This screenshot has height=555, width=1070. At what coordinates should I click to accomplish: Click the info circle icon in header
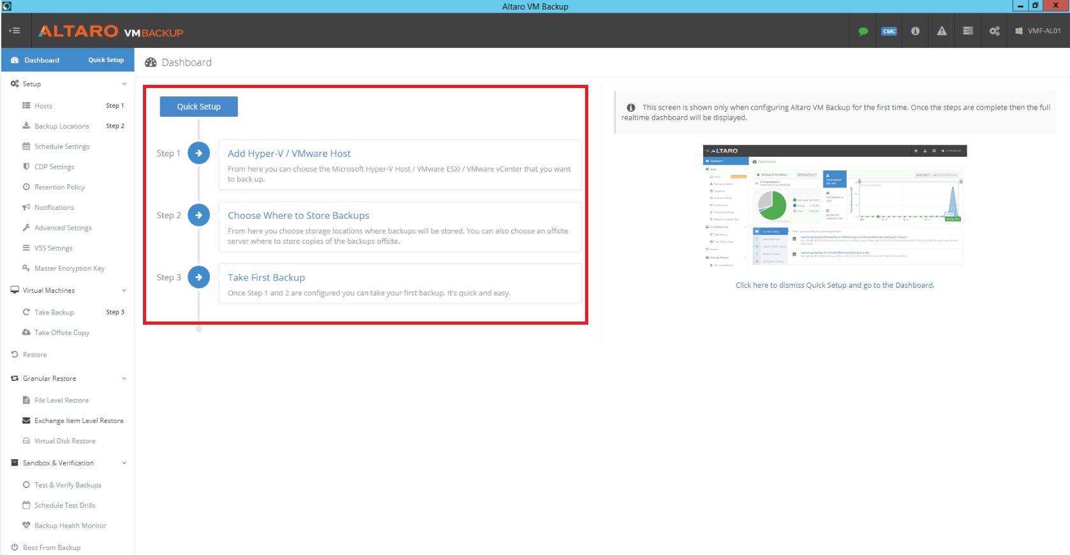tap(915, 31)
